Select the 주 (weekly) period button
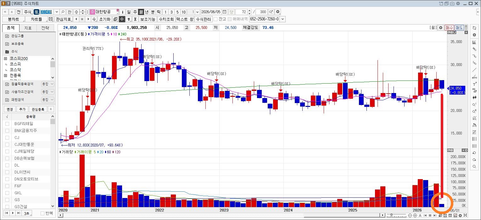481x220 pixels. (135, 12)
